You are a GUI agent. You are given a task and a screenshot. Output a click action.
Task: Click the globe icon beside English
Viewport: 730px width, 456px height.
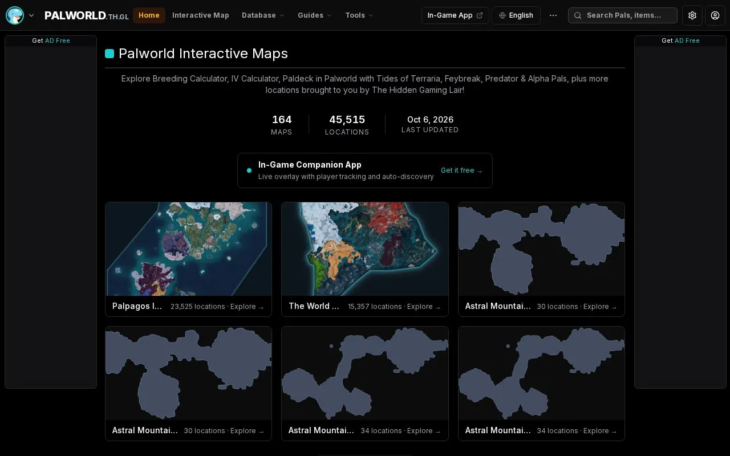(x=502, y=15)
